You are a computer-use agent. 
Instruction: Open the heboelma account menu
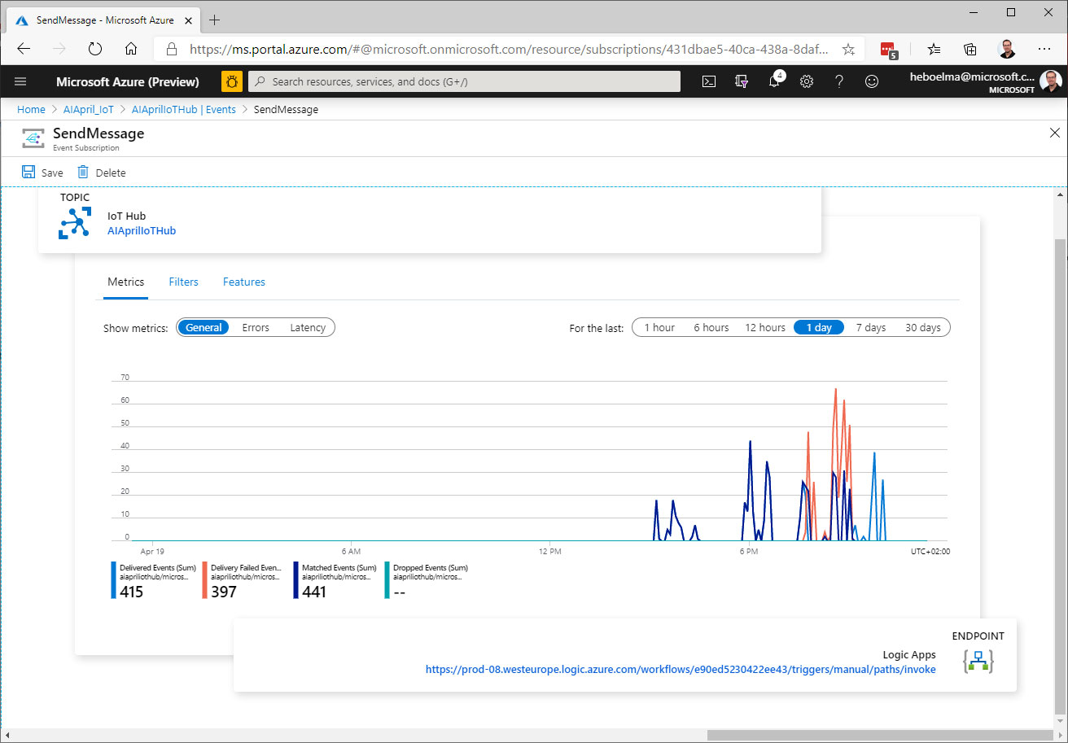pos(986,81)
